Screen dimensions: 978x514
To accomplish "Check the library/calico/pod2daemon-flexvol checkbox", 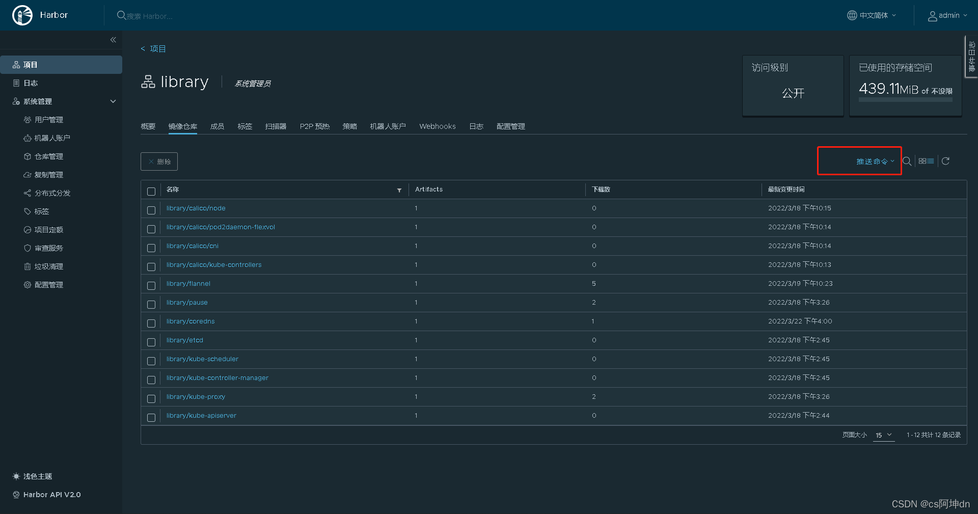I will click(x=151, y=229).
